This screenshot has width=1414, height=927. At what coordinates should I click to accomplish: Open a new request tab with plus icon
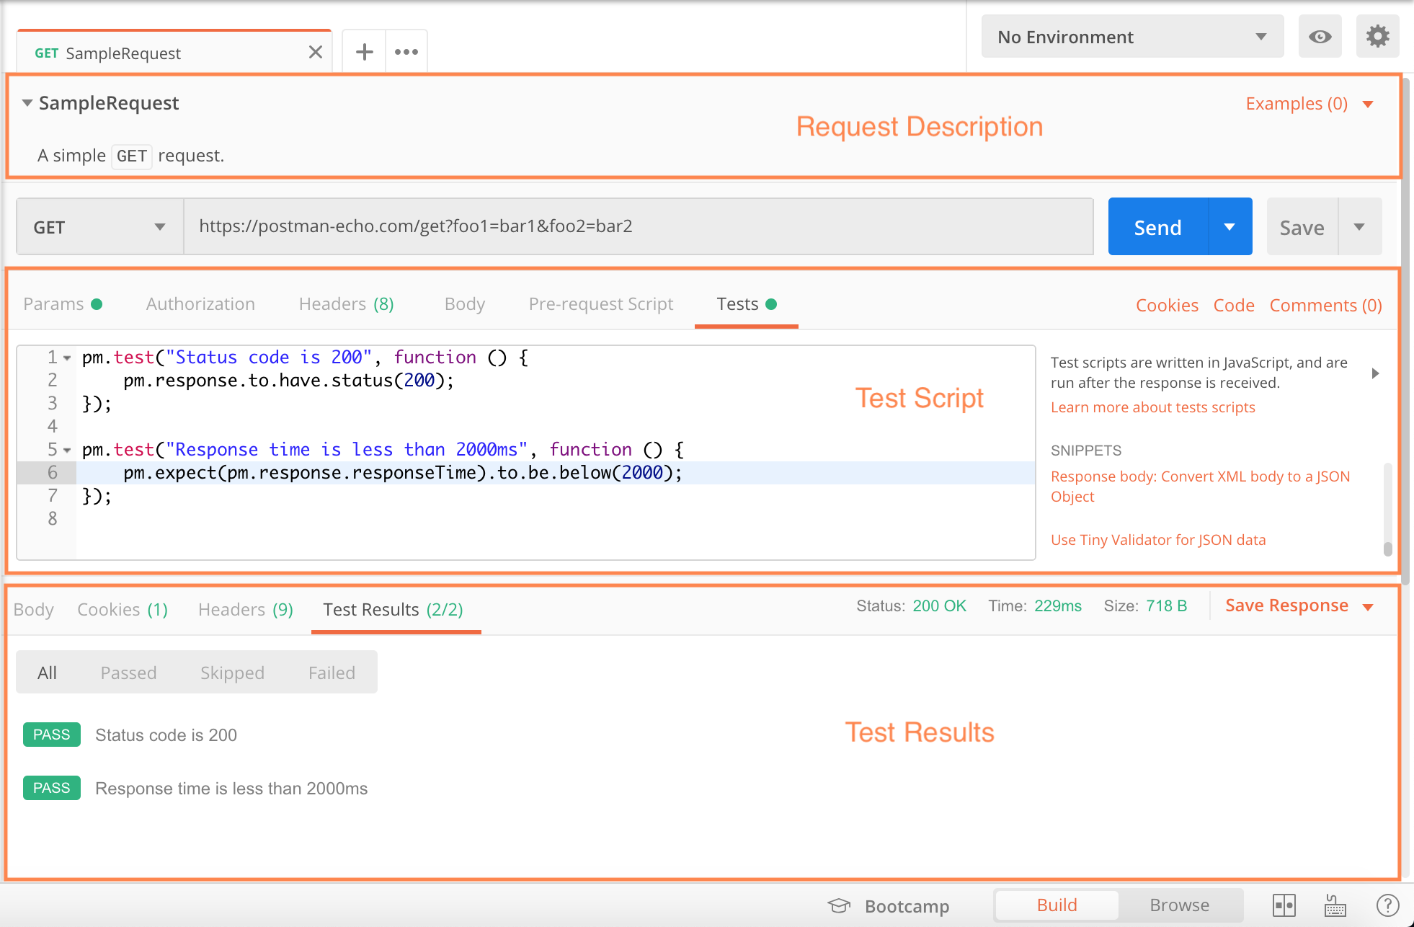tap(365, 52)
